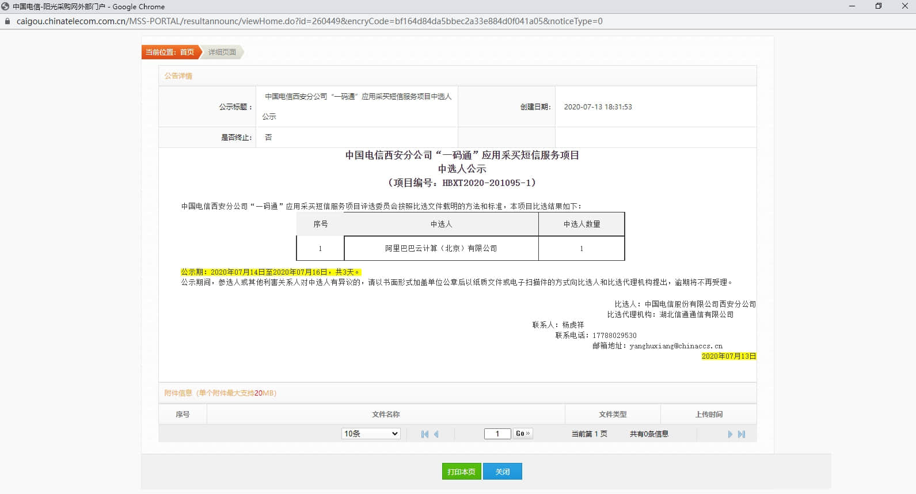This screenshot has height=494, width=916.
Task: Click 比选代理机构 湖北信通通信有限公司 line
Action: pyautogui.click(x=670, y=315)
